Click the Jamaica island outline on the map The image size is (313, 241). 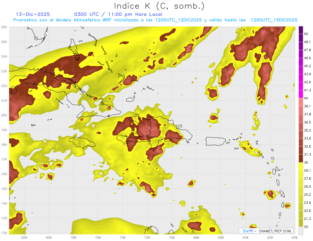[x=82, y=143]
